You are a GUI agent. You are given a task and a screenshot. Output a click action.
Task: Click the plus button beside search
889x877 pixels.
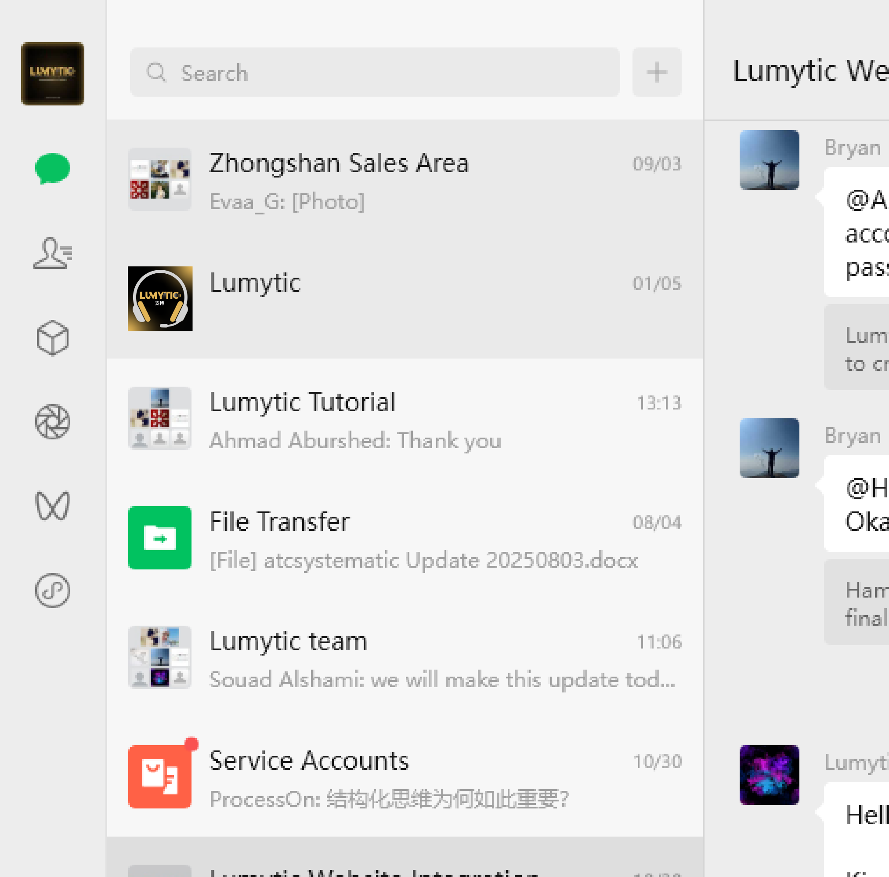click(657, 72)
